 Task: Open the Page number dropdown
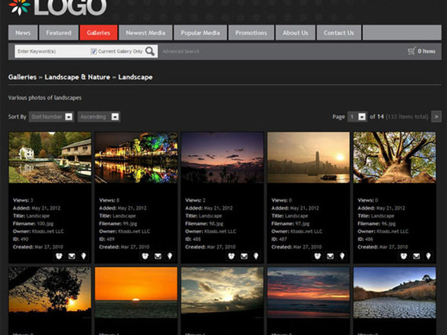357,116
